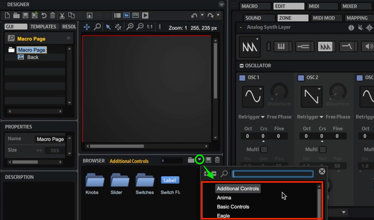Viewport: 374px width, 220px height.
Task: Open OSC 1 Retrigger dropdown
Action: click(251, 117)
